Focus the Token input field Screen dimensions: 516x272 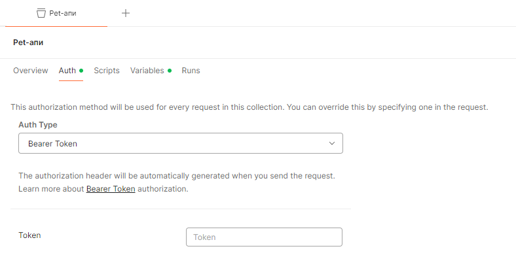coord(264,237)
